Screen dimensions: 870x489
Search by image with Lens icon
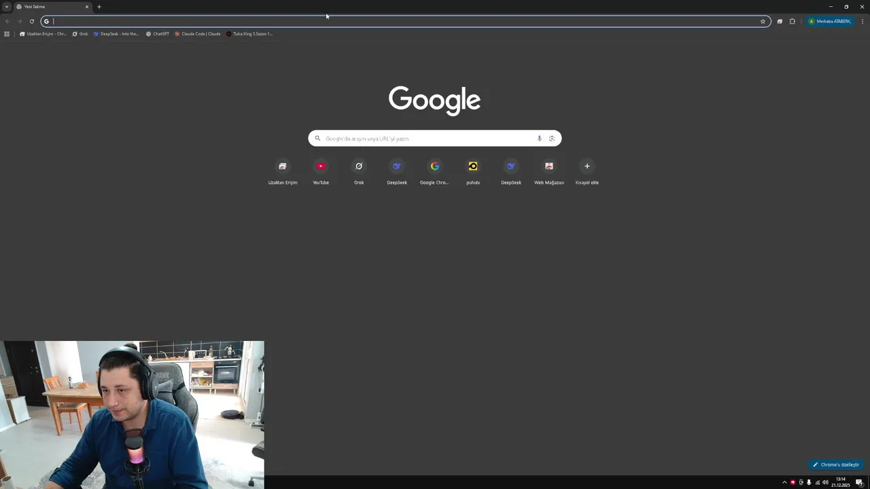click(552, 139)
